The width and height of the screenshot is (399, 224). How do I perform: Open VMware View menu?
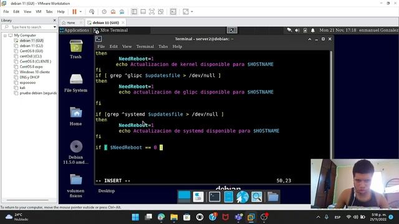pos(27,12)
